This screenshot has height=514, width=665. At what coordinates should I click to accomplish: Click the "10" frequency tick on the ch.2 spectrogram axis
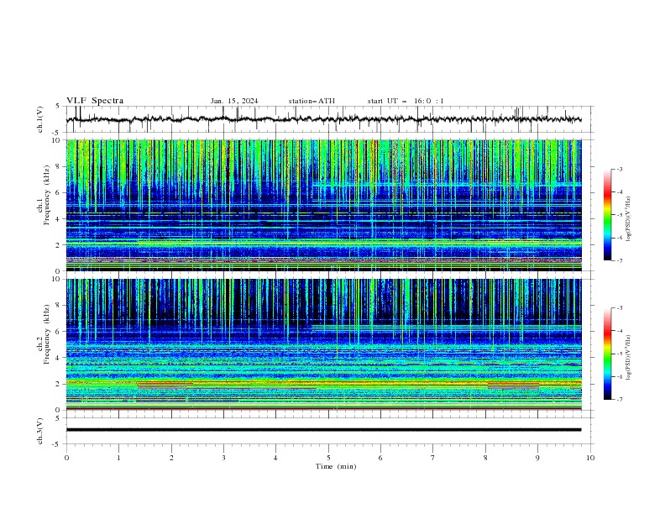[x=58, y=279]
